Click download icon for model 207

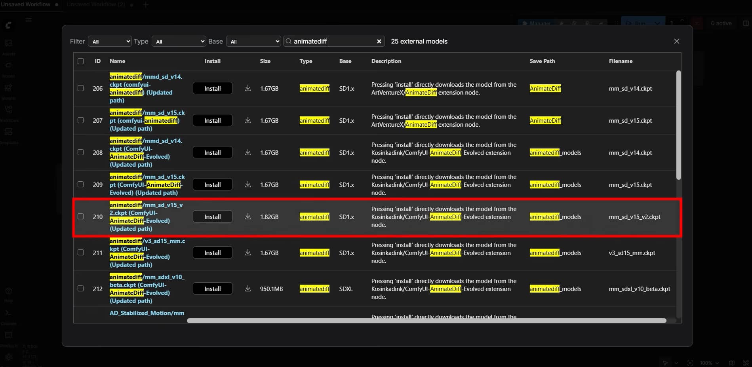(248, 120)
